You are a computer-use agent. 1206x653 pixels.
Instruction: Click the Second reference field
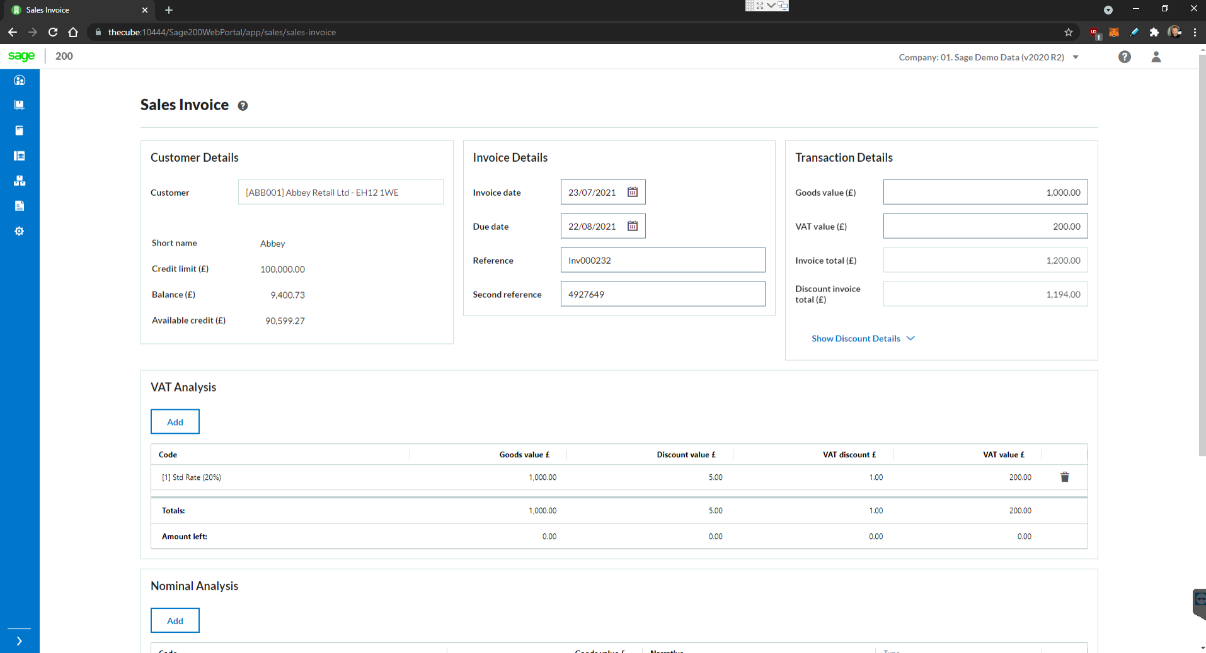[663, 294]
